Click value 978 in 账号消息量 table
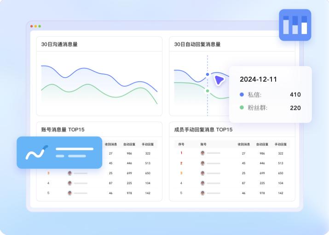 129,193
